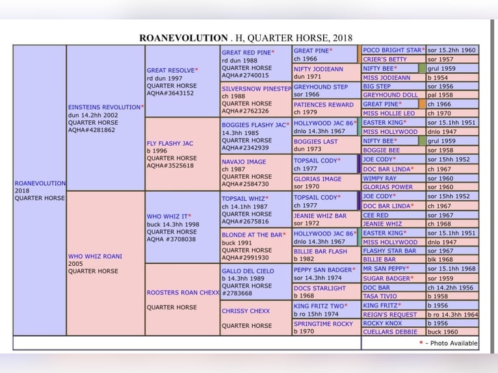Click the CEE RED link
The height and width of the screenshot is (373, 498).
tap(375, 215)
